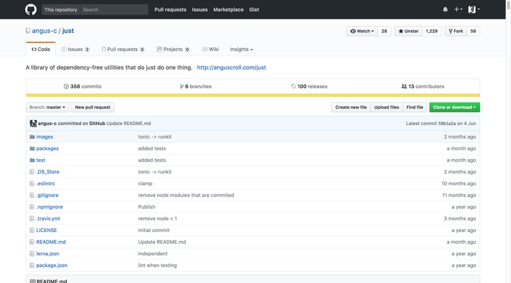Click the repository book icon beside angus-c

coord(28,31)
